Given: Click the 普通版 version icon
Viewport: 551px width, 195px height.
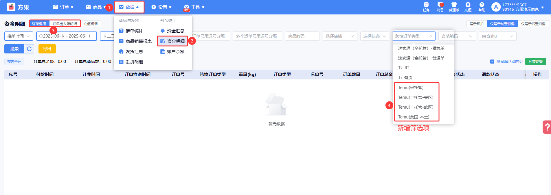Looking at the screenshot, I should coord(454,5).
